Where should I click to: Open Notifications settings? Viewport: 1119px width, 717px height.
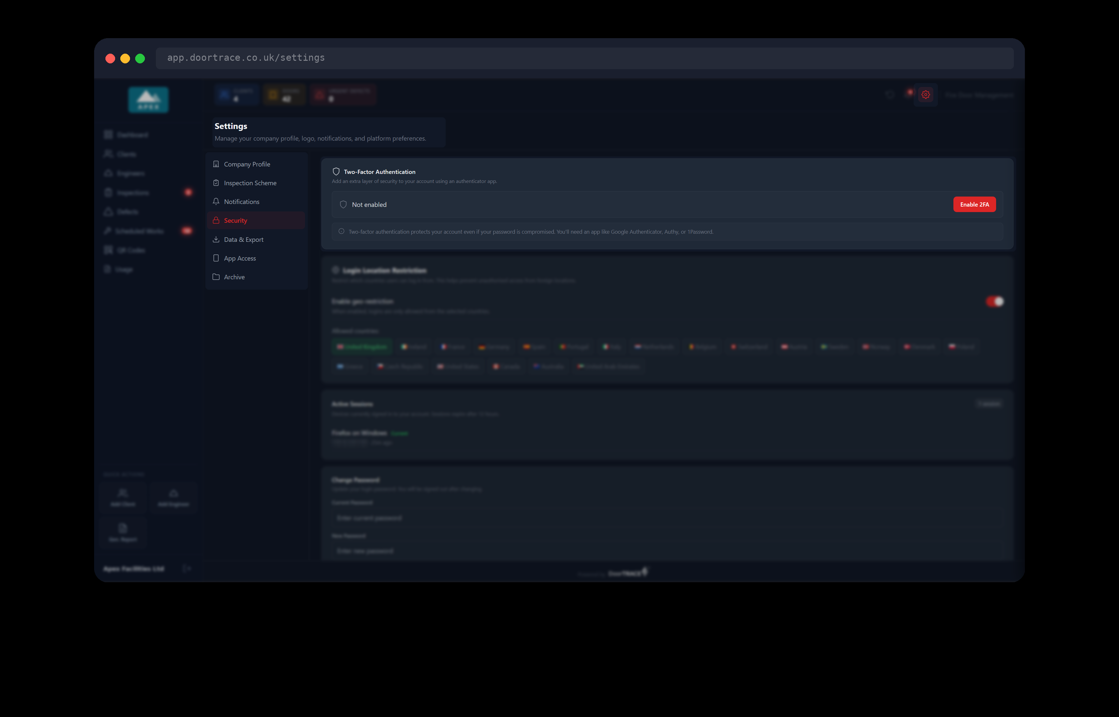coord(256,202)
